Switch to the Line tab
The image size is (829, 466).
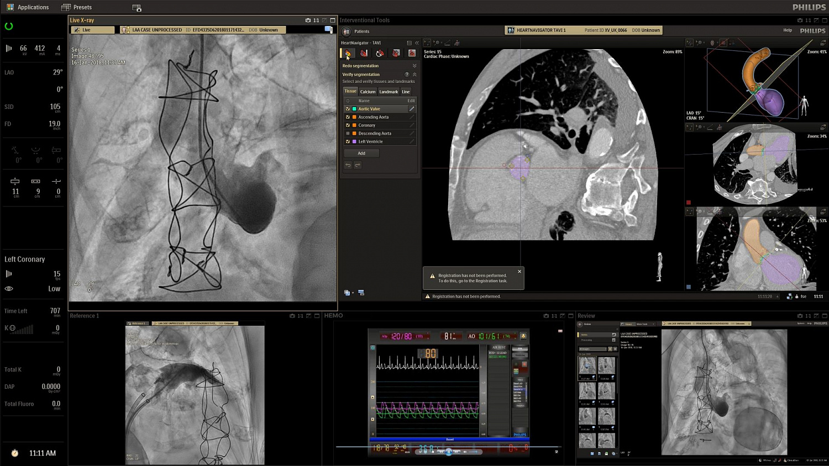pos(406,92)
